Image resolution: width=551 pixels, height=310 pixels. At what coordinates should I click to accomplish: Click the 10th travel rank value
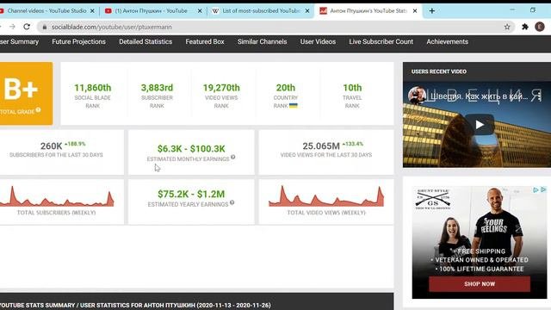352,88
